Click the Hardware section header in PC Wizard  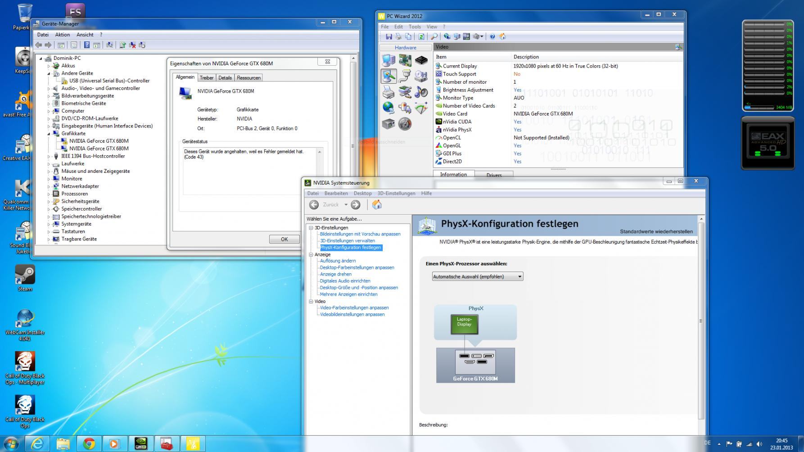pyautogui.click(x=406, y=48)
